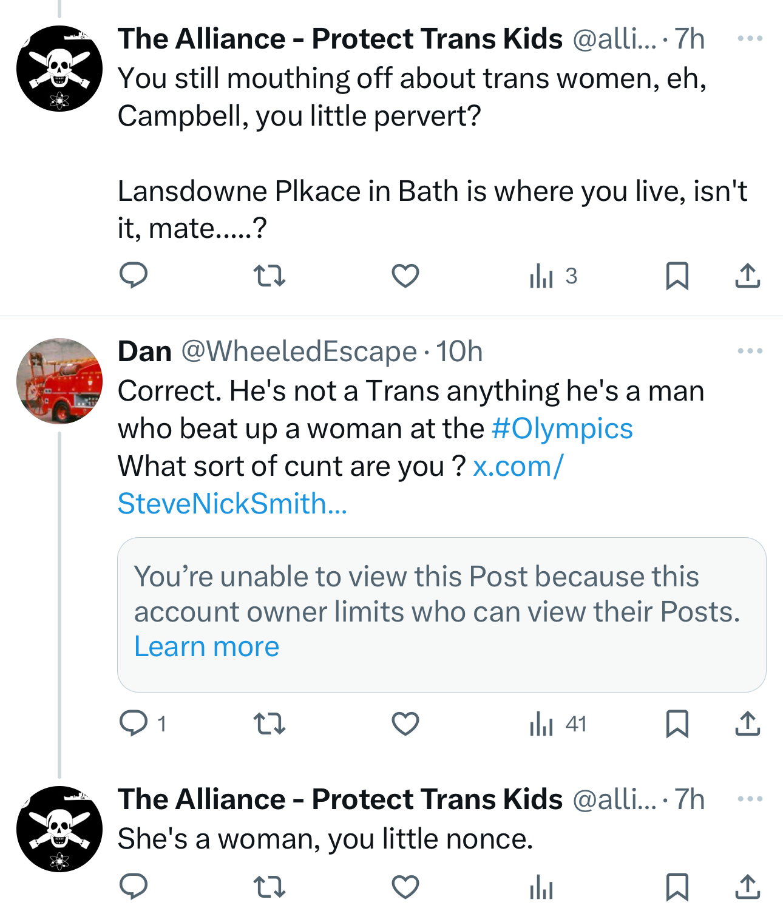This screenshot has height=922, width=783.
Task: Open @WheeledEscape profile handle
Action: click(299, 352)
